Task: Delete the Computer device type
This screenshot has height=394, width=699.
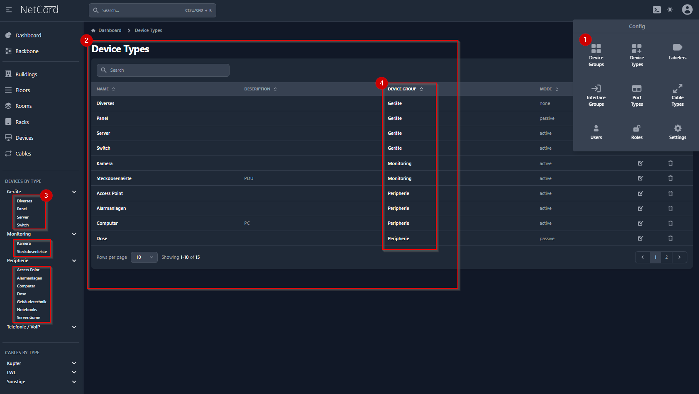Action: tap(670, 223)
